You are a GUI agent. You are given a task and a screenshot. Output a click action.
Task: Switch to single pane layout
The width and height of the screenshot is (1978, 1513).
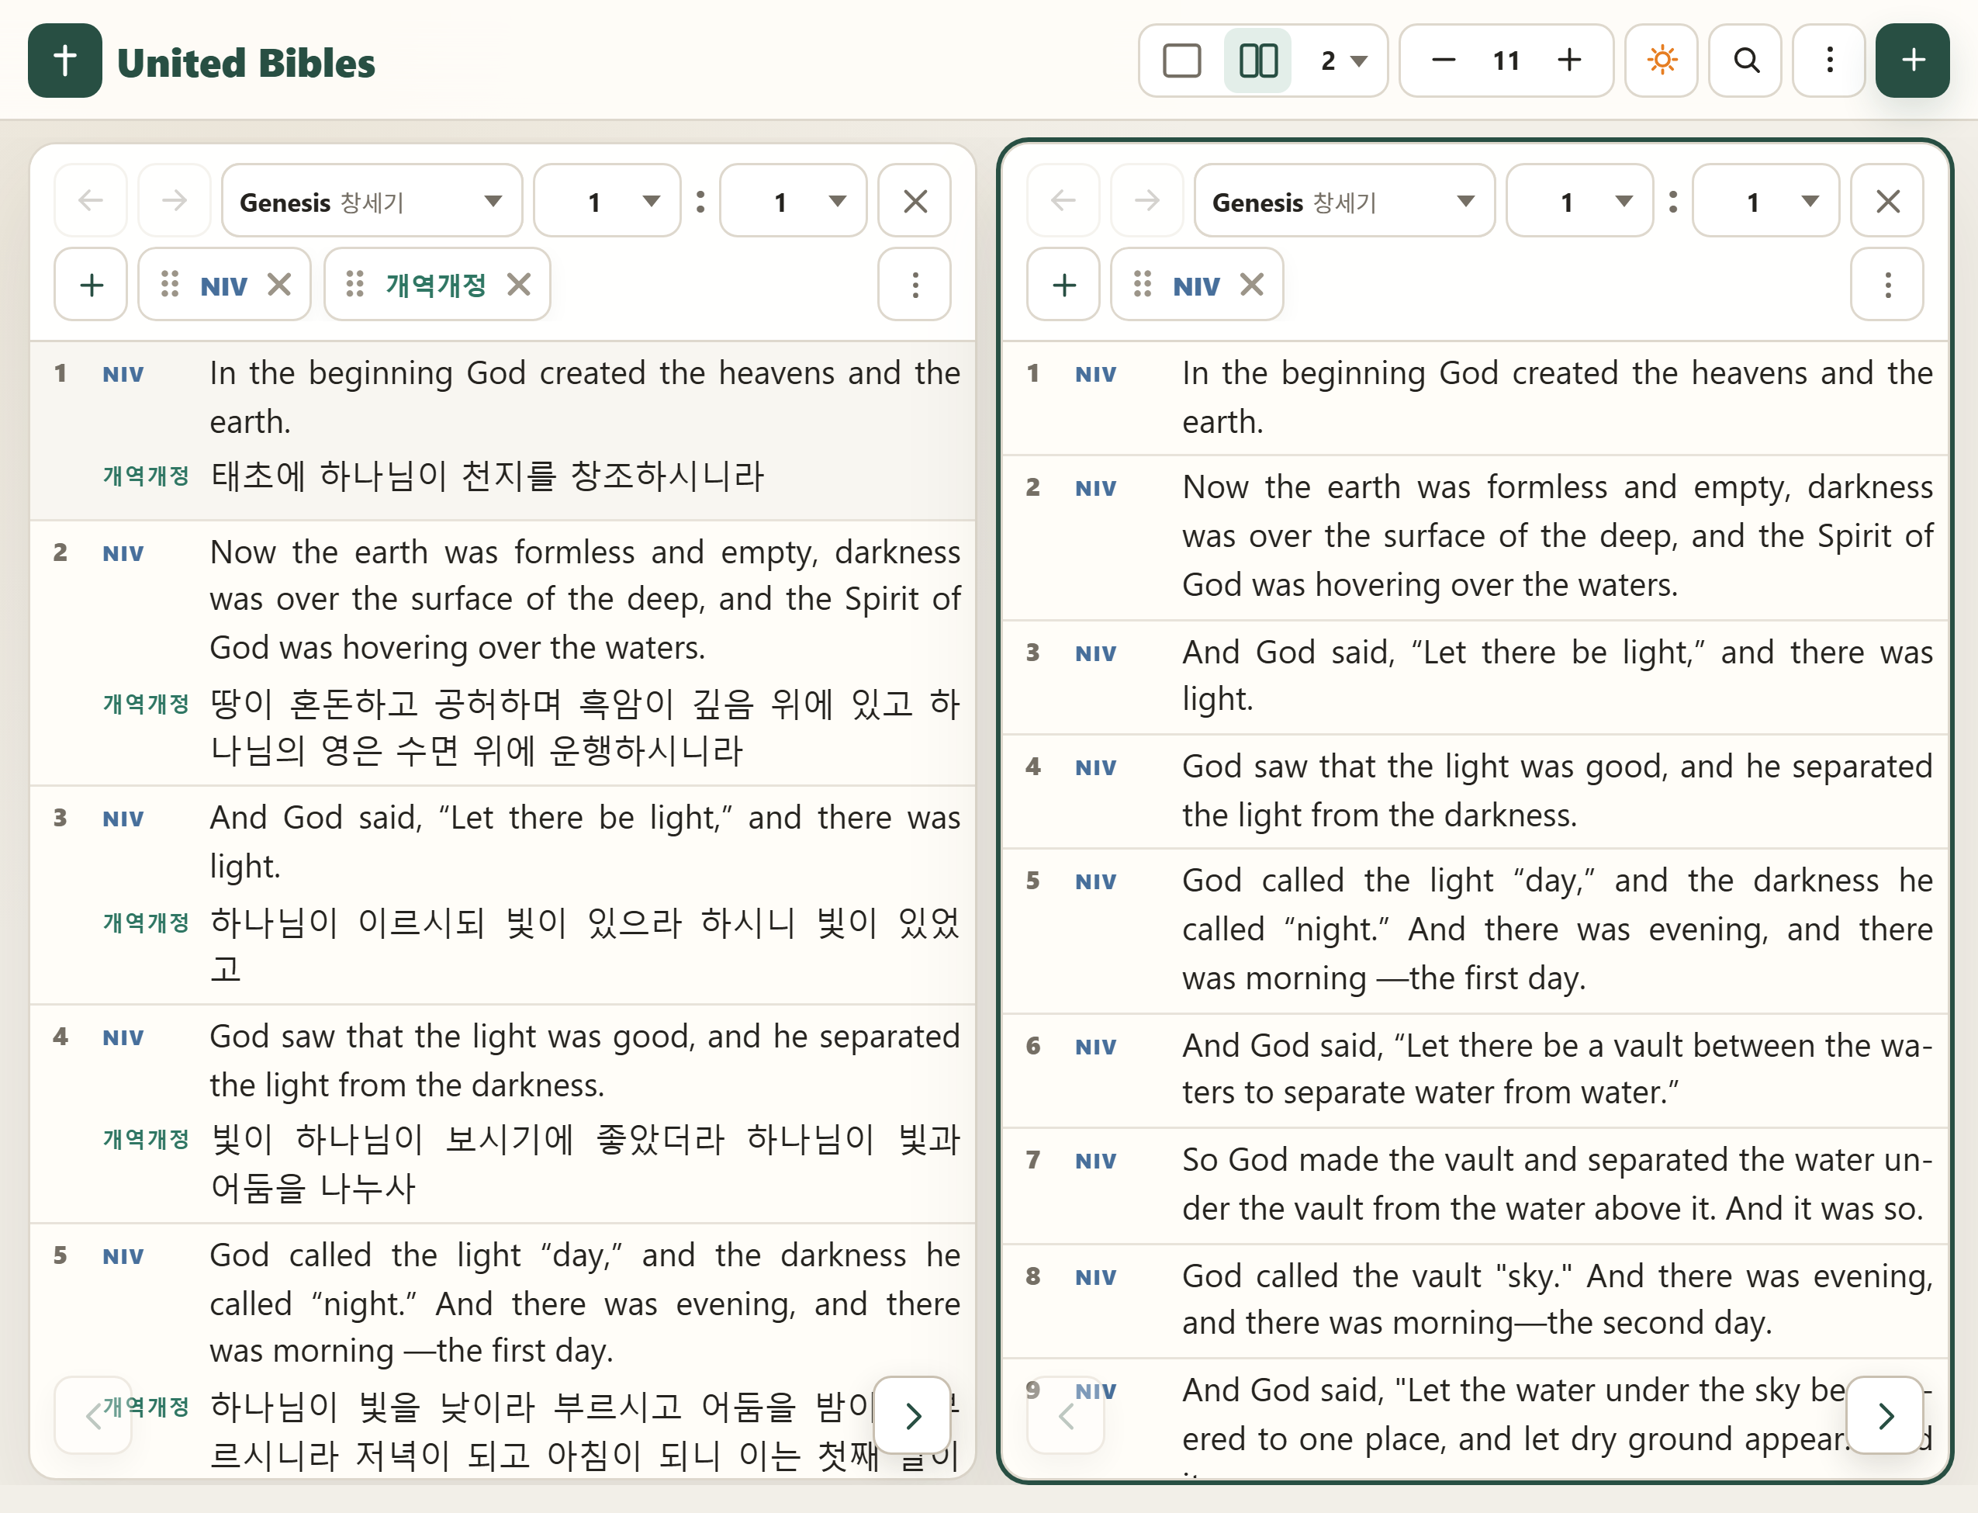click(x=1181, y=61)
